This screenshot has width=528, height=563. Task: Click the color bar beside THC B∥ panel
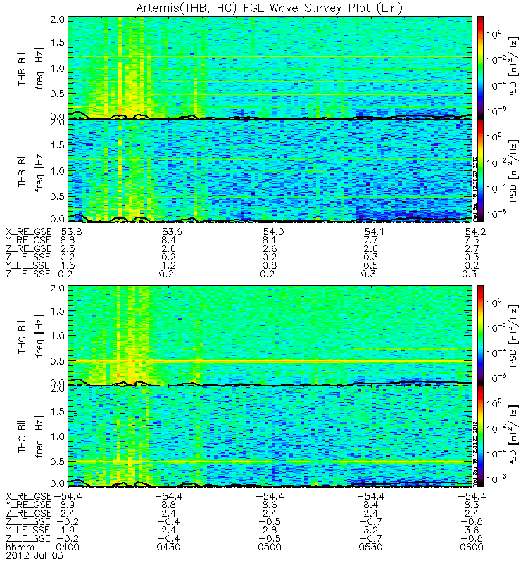tap(480, 436)
